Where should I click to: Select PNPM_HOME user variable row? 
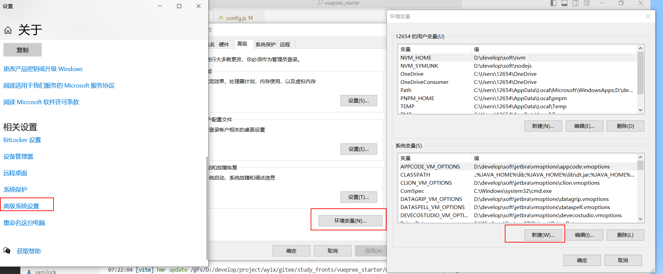(518, 98)
